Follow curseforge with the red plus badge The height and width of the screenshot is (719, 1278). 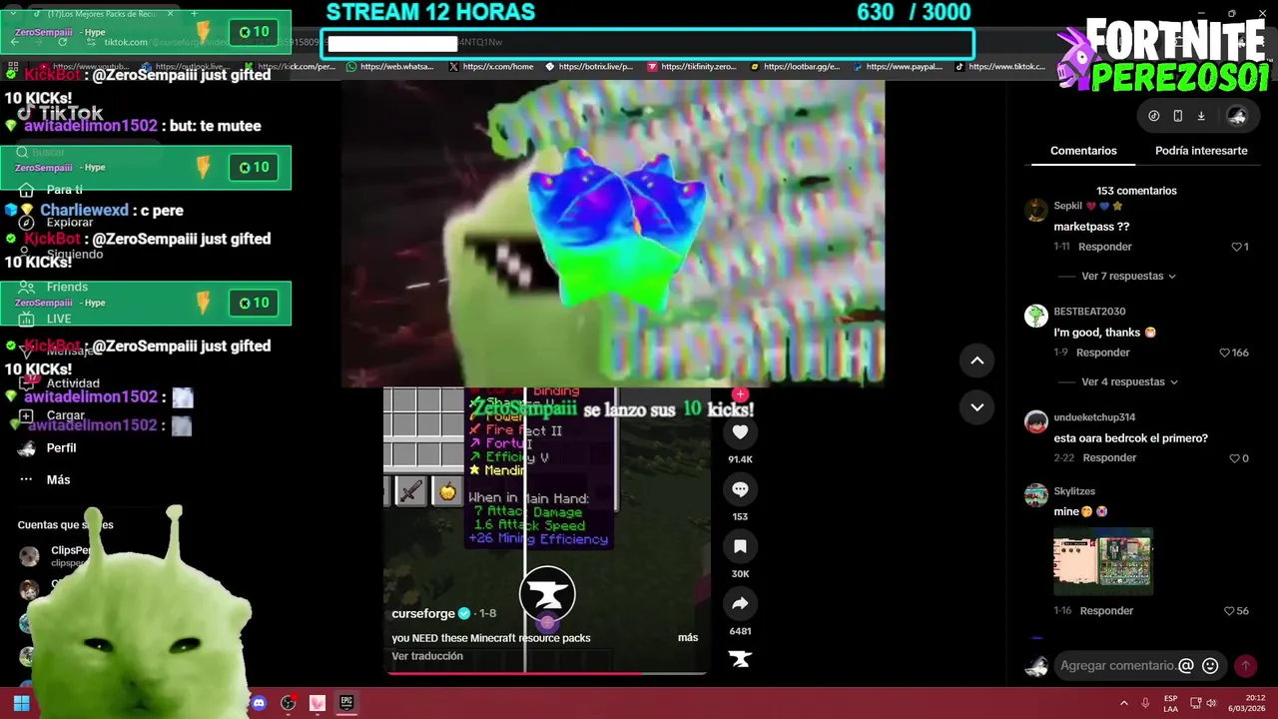coord(740,394)
